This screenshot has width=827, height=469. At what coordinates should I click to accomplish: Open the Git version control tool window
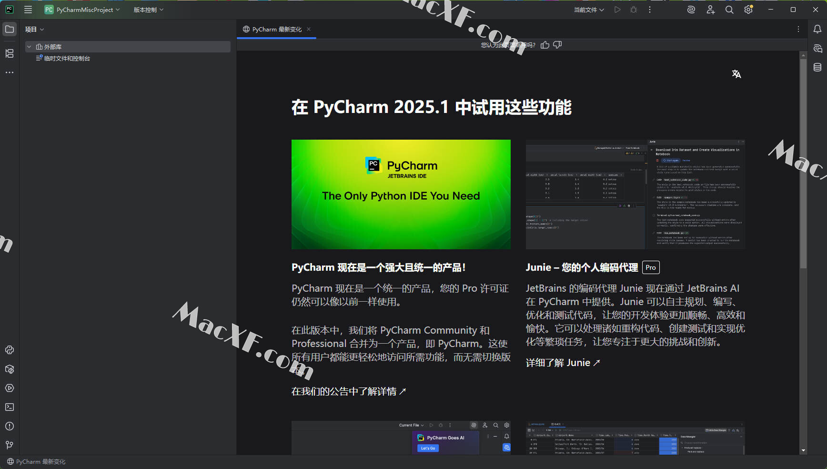click(x=10, y=445)
